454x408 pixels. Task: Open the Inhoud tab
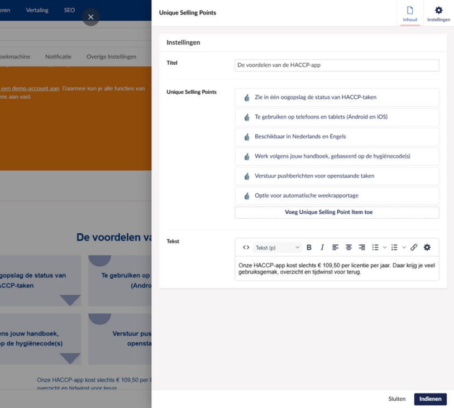click(x=410, y=13)
